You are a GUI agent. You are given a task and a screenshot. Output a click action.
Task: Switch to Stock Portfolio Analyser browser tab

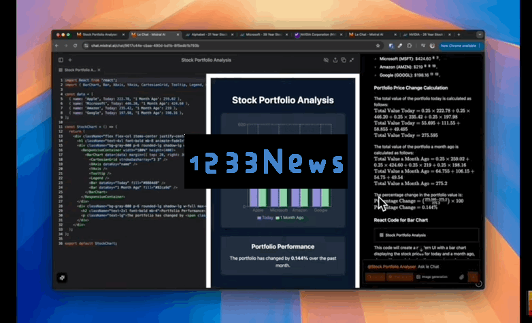coord(101,35)
